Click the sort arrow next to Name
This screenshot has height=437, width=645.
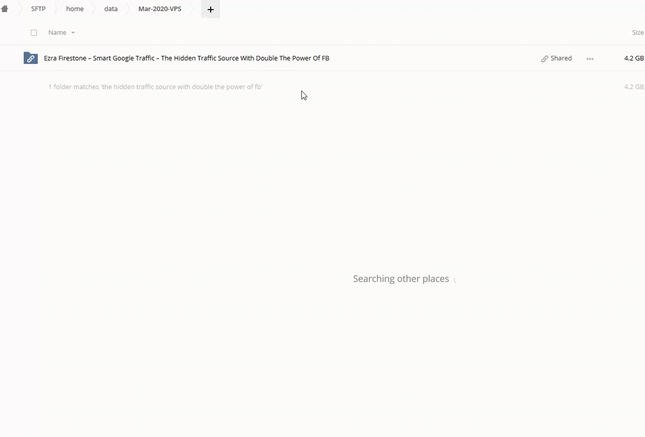point(73,33)
